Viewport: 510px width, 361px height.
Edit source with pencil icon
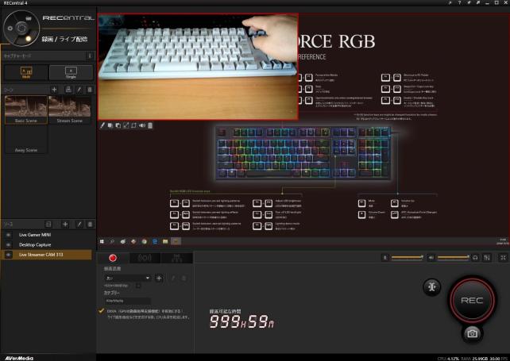point(79,225)
